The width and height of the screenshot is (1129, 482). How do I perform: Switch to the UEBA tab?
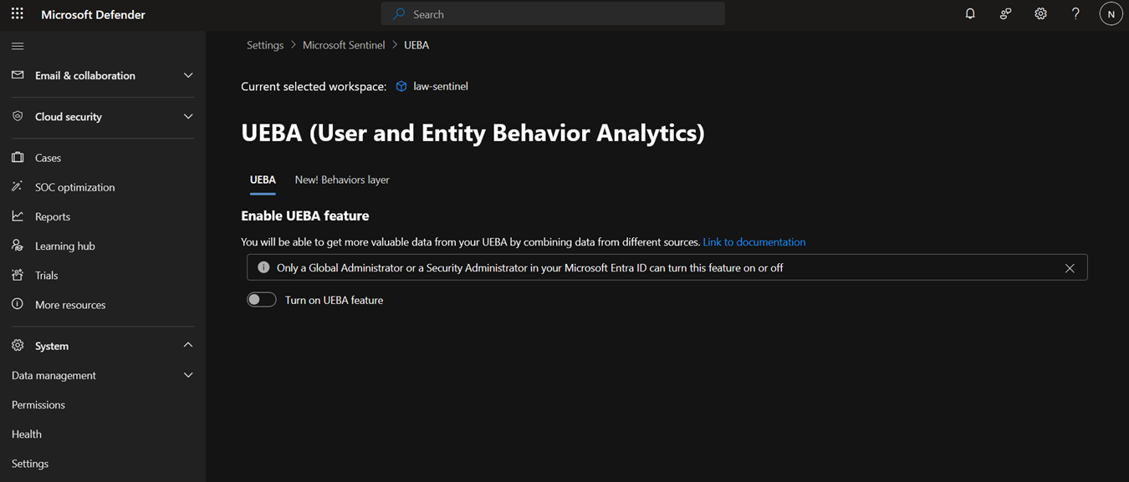coord(263,180)
